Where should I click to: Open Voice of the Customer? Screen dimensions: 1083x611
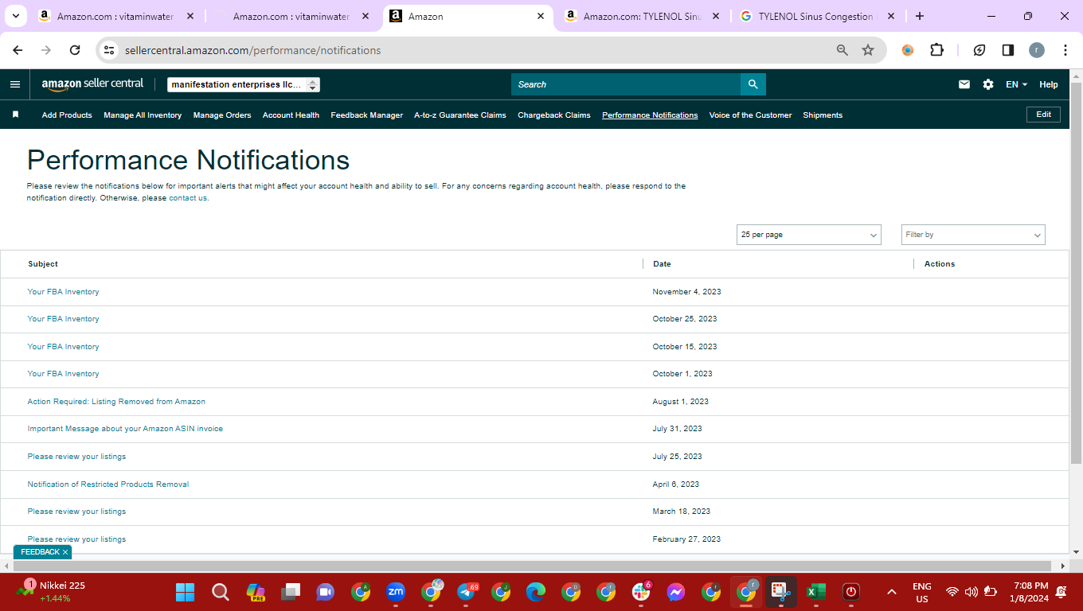750,115
